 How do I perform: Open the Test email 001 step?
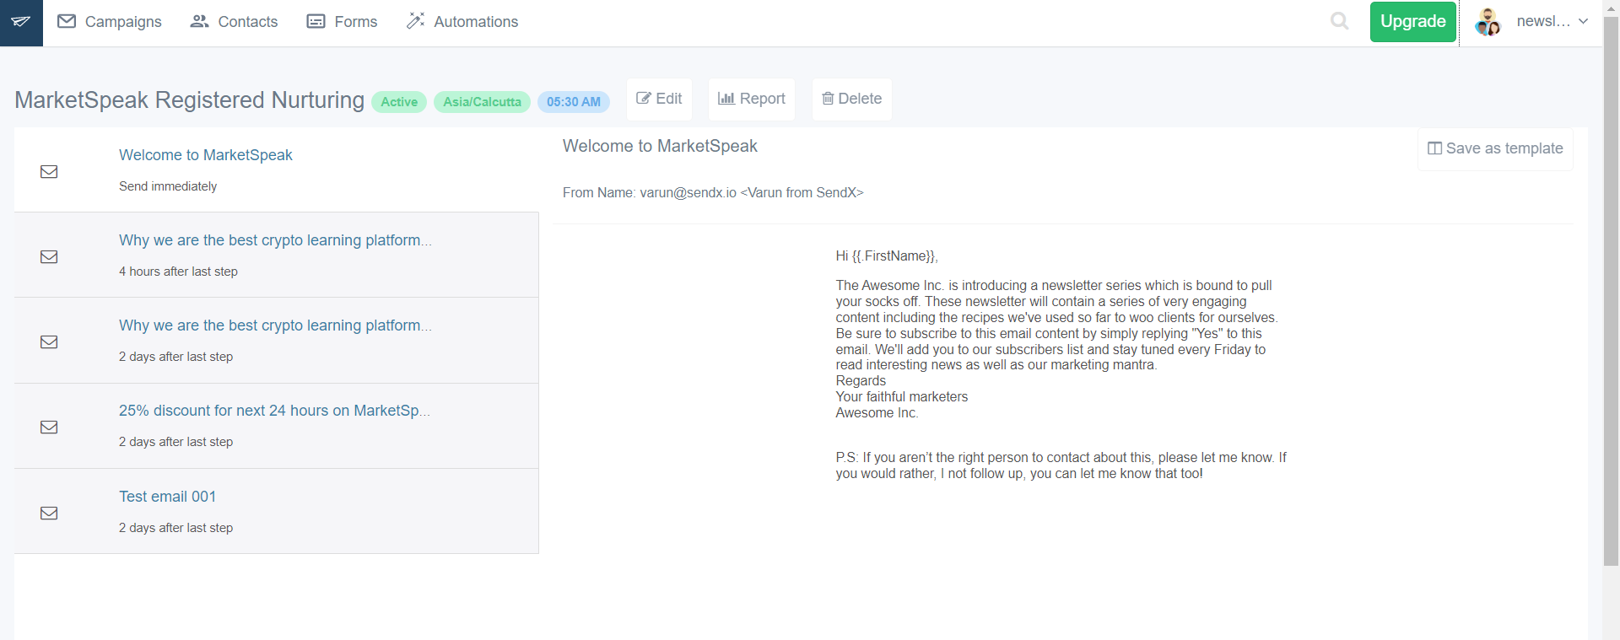click(277, 511)
